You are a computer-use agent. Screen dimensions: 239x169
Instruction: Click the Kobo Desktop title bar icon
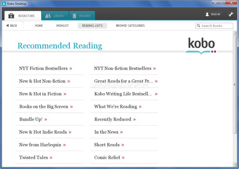4,4
